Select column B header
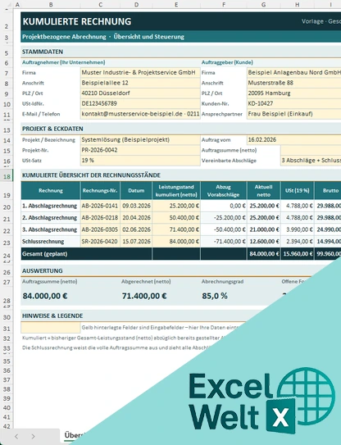 [x=51, y=5]
